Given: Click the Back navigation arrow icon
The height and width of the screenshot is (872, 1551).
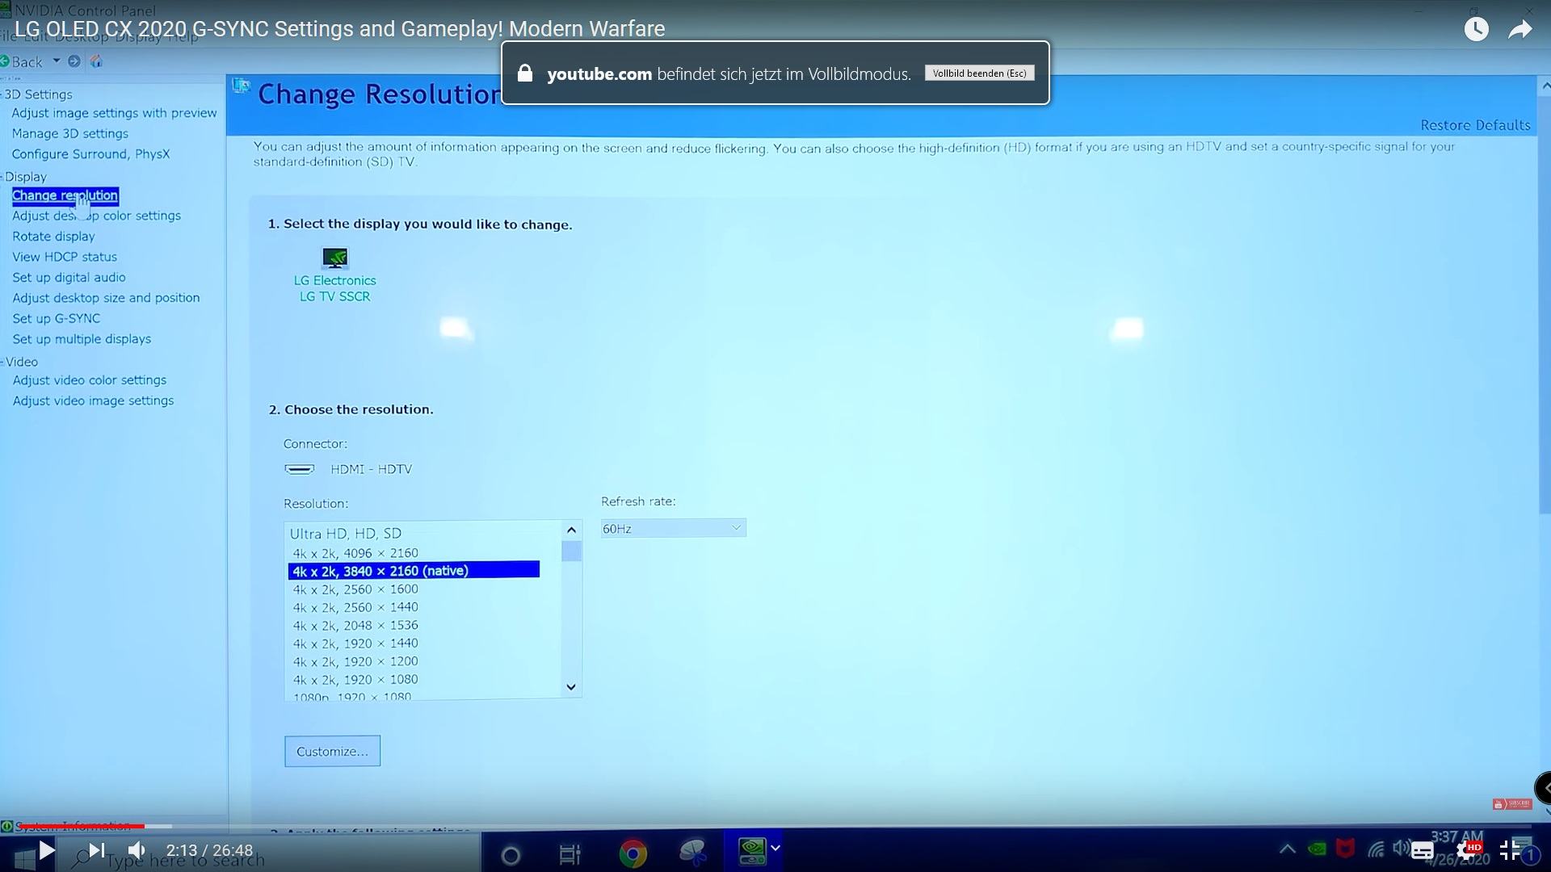Looking at the screenshot, I should 5,61.
